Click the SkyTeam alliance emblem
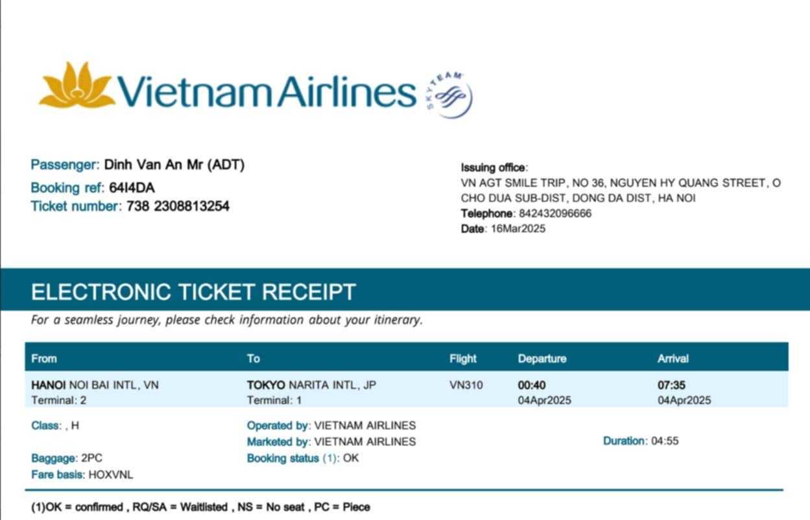 point(450,95)
